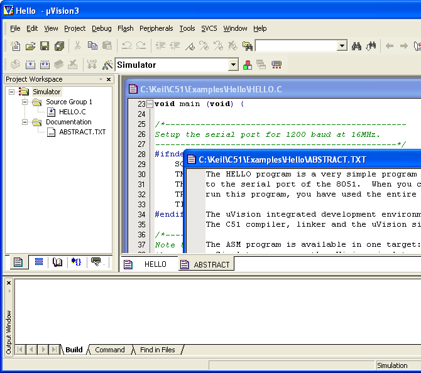Screen dimensions: 421x373
Task: Open the Manage multi-project workspace icon
Action: pos(261,65)
